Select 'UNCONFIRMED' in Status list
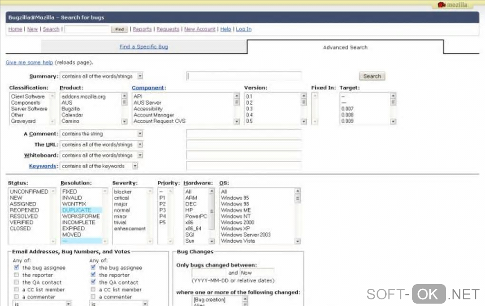Image resolution: width=485 pixels, height=306 pixels. 29,192
